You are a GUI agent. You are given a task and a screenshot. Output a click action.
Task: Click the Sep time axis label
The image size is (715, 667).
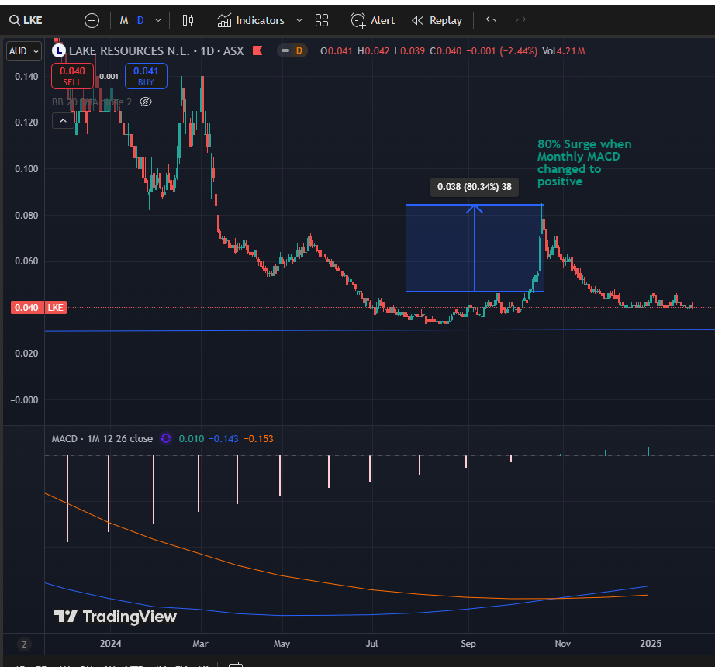click(468, 643)
